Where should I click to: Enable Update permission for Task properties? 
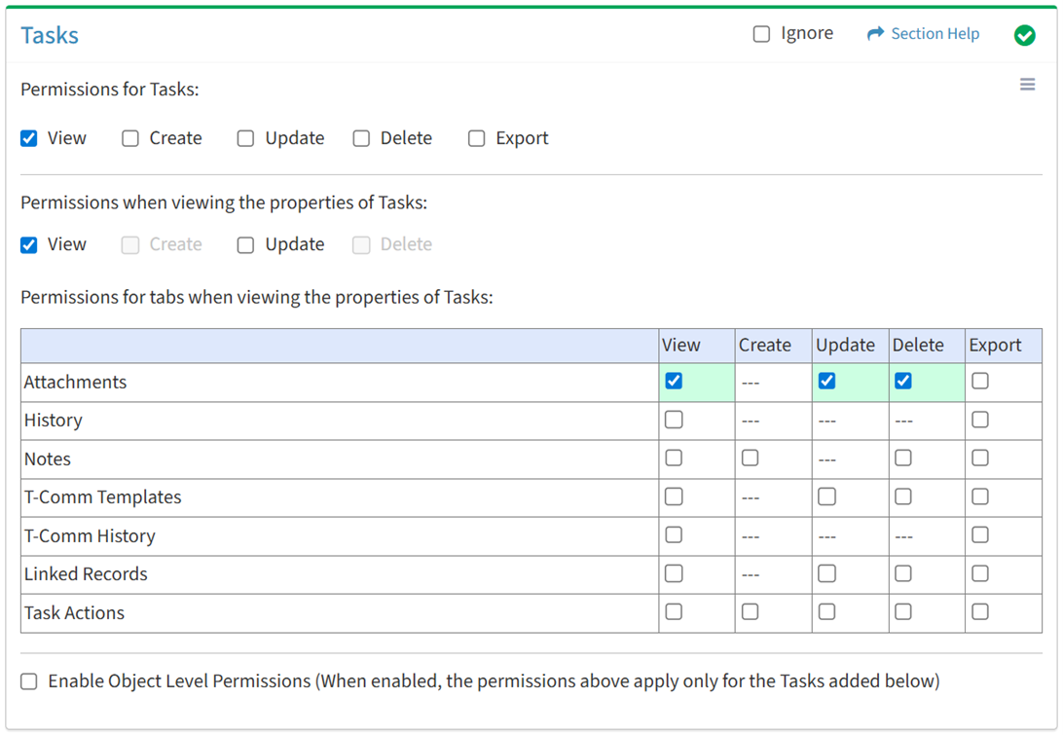(x=245, y=244)
